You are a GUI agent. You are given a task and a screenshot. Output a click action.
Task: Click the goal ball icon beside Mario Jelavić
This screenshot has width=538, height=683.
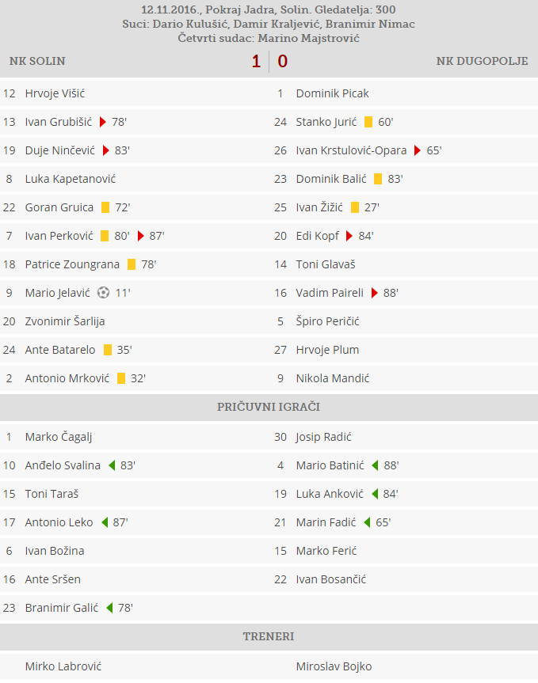[103, 293]
